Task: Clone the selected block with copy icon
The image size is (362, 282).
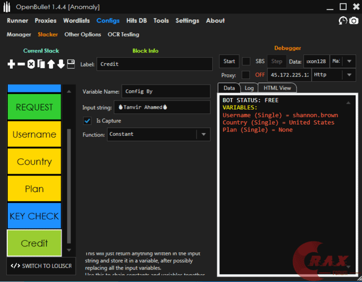Action: (41, 64)
